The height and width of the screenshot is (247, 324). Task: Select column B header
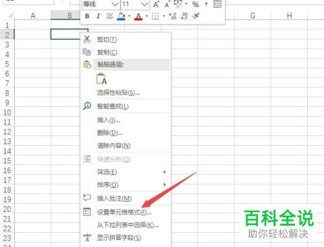point(69,16)
